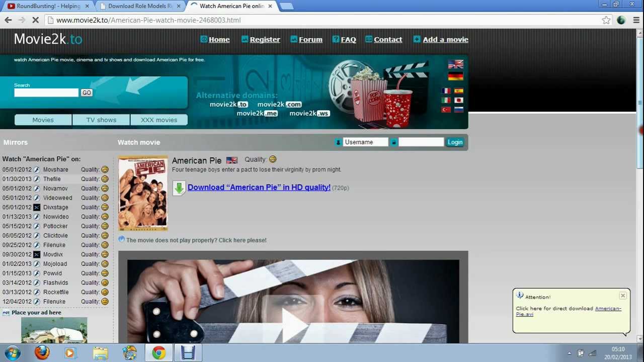644x362 pixels.
Task: Select the XXX movies tab
Action: (x=159, y=120)
